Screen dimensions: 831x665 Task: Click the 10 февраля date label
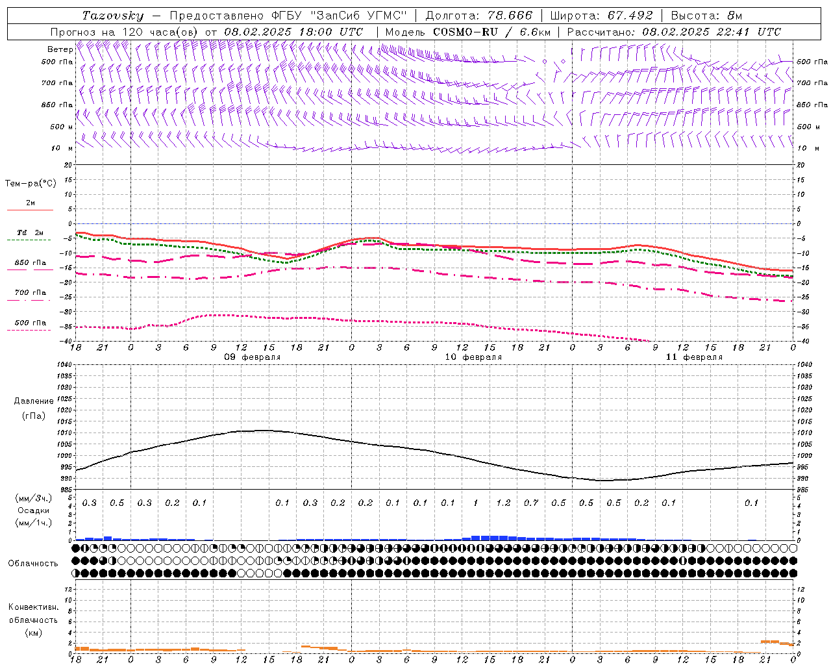point(473,357)
